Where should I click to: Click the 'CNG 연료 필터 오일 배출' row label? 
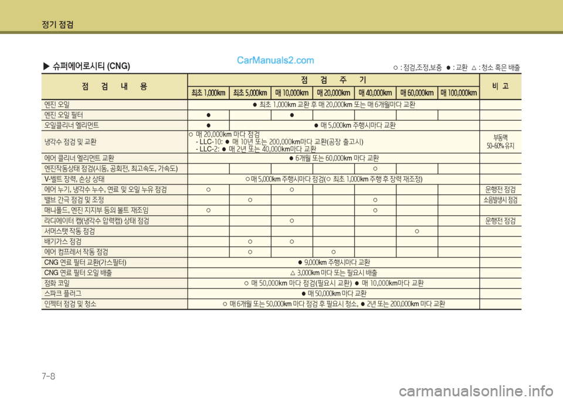(x=78, y=273)
